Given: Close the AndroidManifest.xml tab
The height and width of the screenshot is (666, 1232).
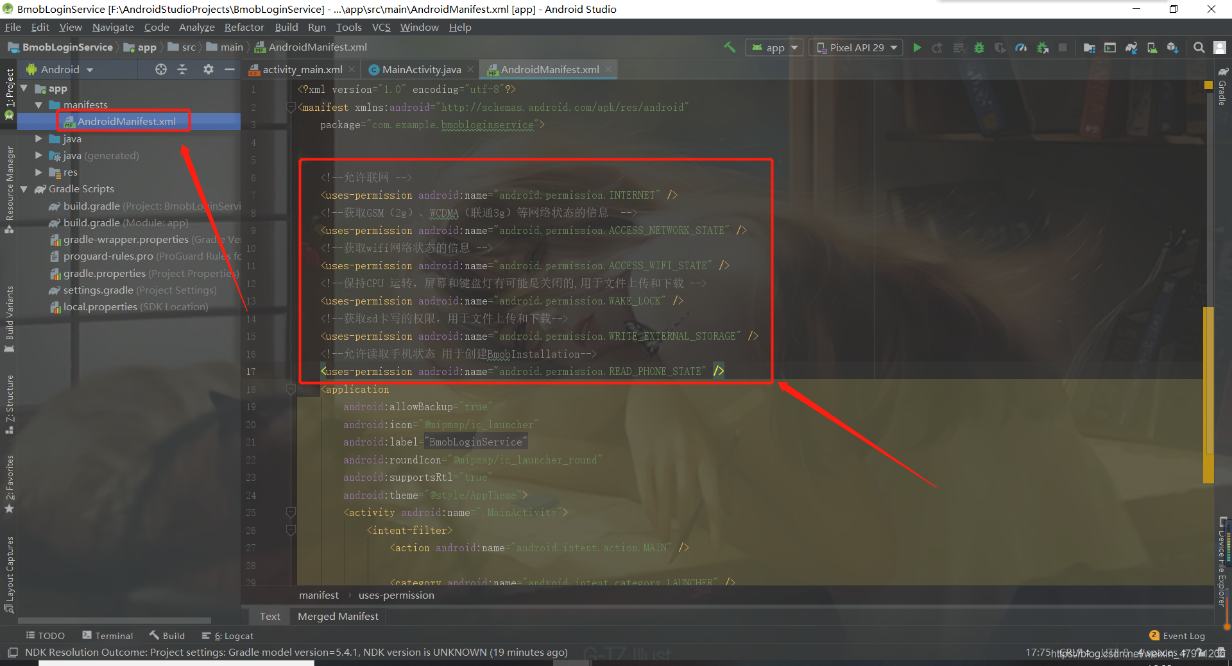Looking at the screenshot, I should click(x=608, y=69).
